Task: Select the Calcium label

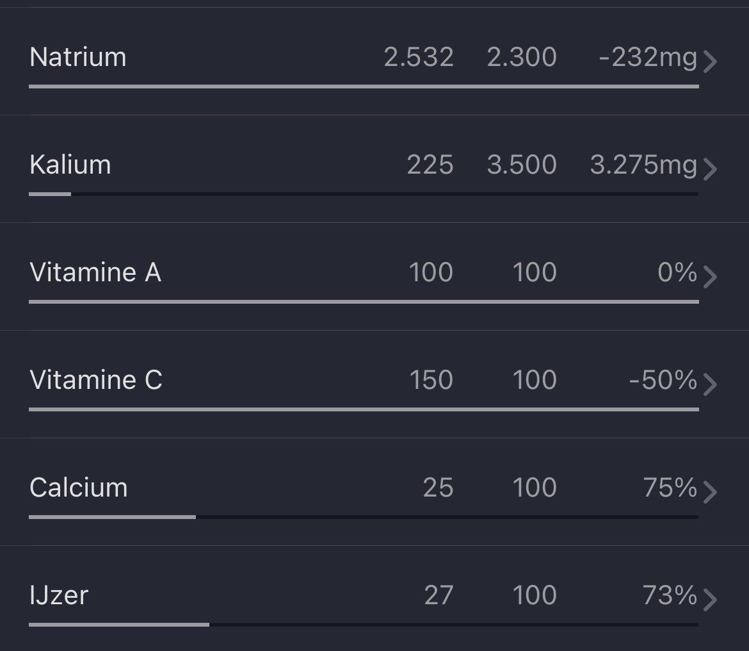Action: click(79, 488)
